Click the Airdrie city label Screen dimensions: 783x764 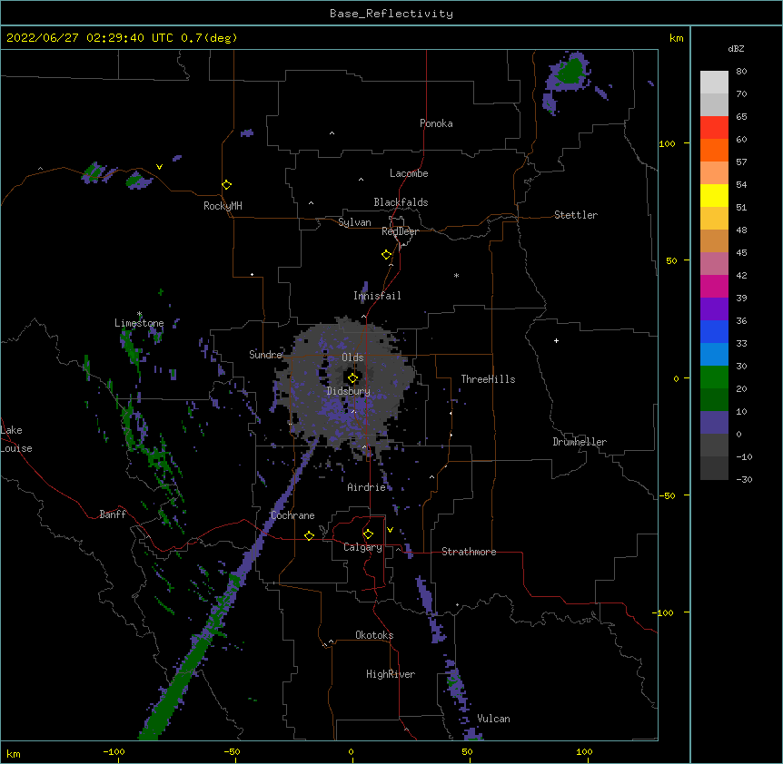click(366, 487)
